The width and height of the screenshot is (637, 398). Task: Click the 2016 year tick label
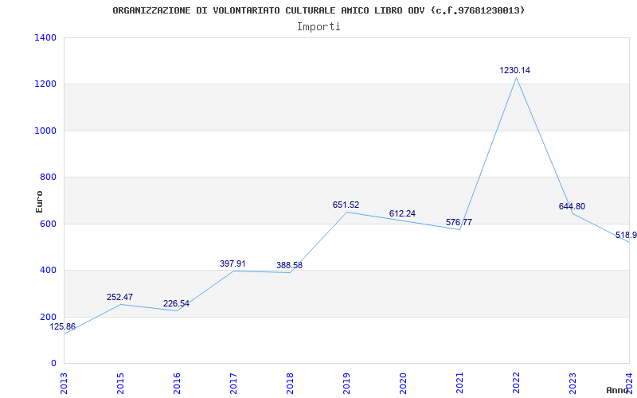(x=177, y=383)
